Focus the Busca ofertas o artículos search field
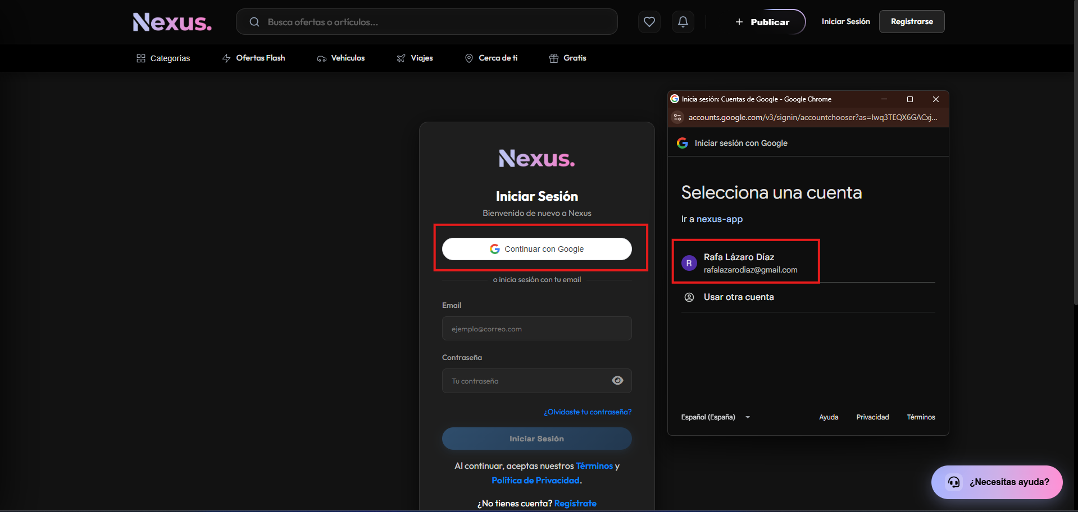 click(x=427, y=22)
